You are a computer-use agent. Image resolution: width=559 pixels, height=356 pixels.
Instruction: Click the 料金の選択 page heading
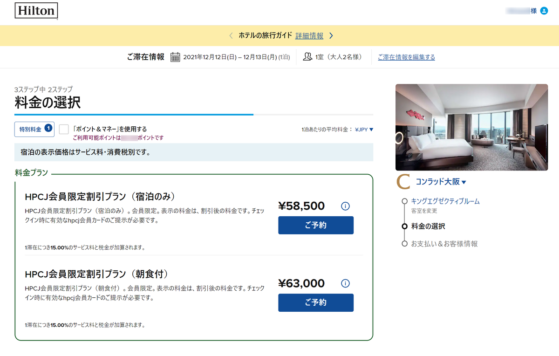point(48,103)
